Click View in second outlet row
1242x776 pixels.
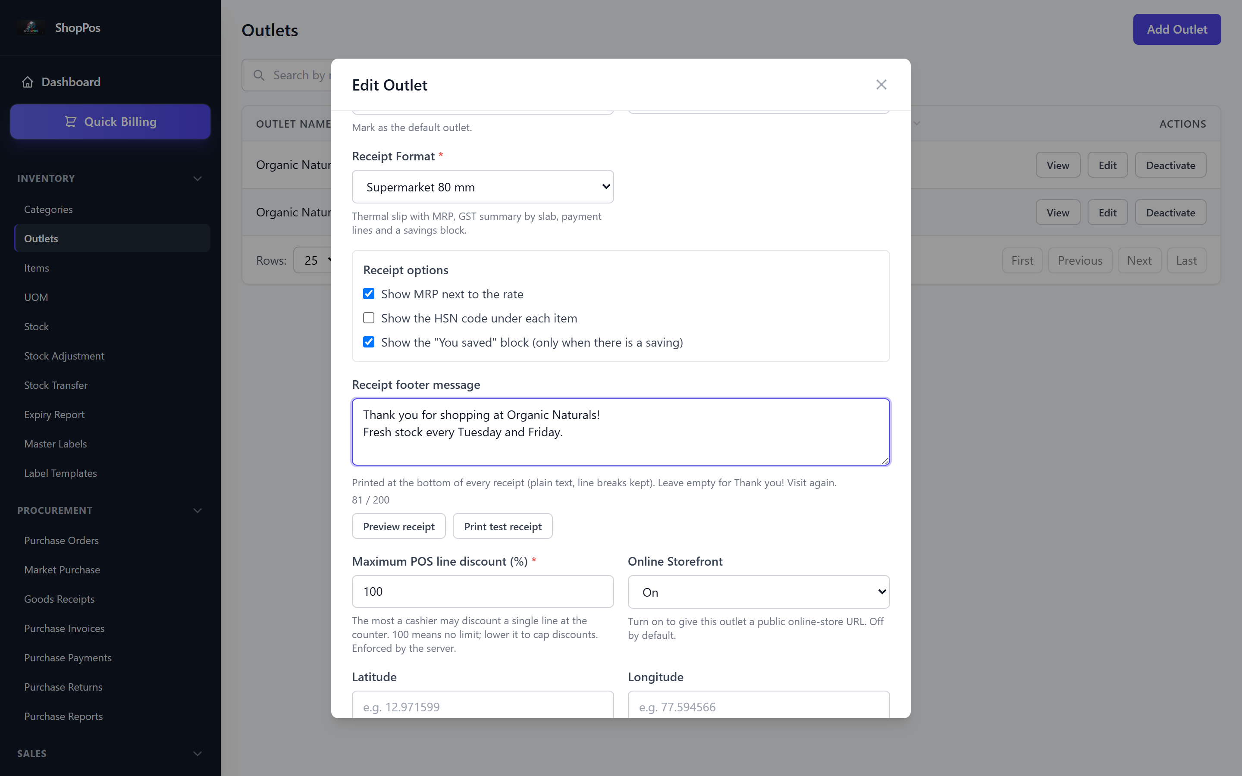tap(1058, 213)
